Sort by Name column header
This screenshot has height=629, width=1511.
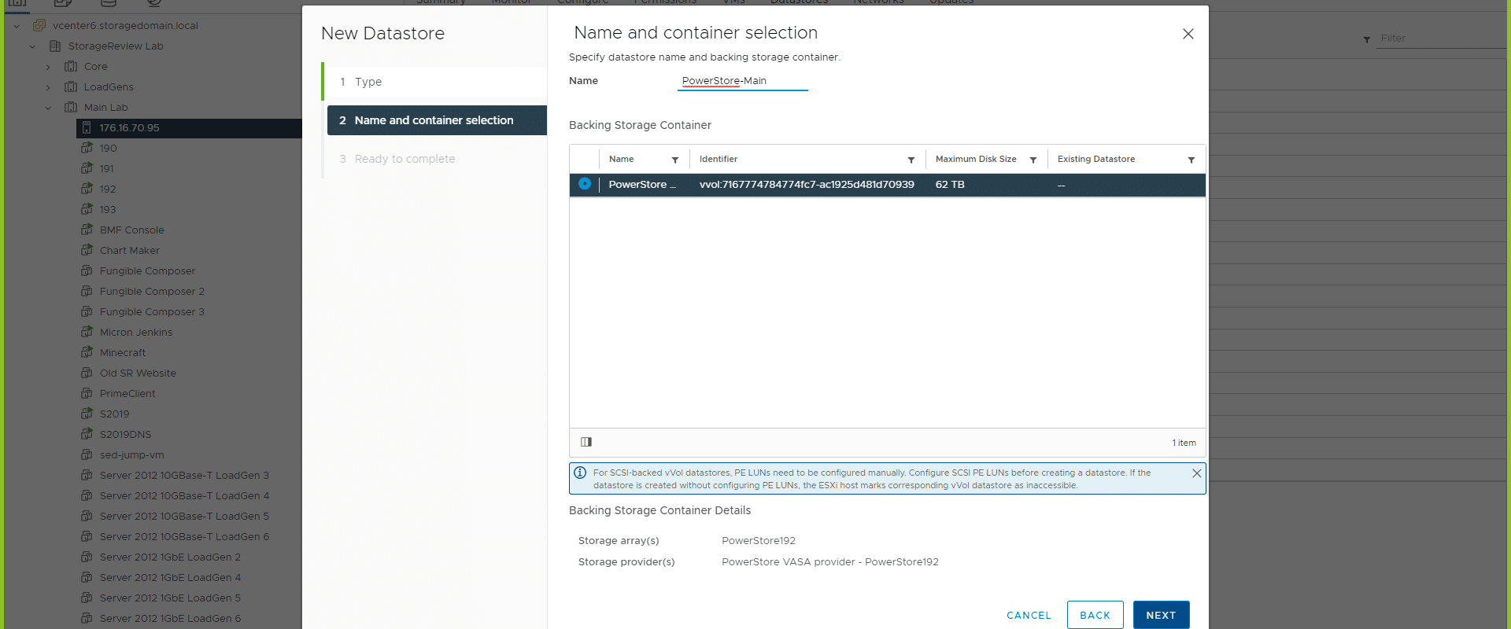click(x=621, y=159)
